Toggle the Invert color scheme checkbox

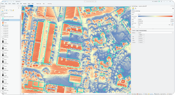click(x=133, y=18)
